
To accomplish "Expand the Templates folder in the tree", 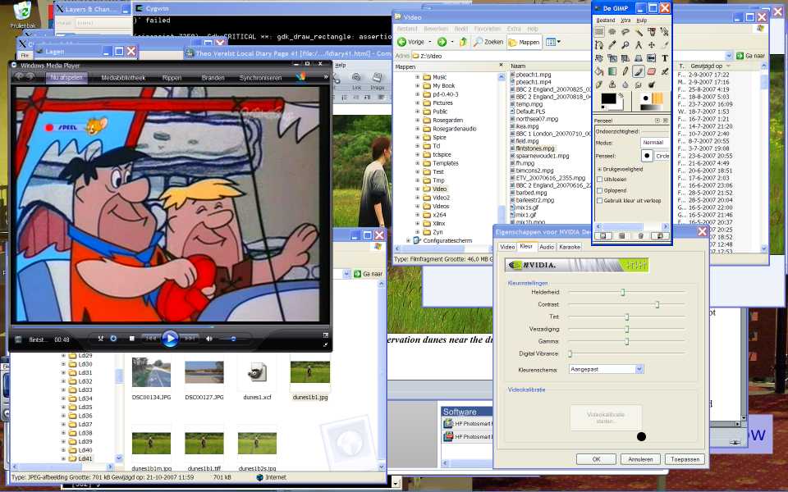I will coord(417,163).
